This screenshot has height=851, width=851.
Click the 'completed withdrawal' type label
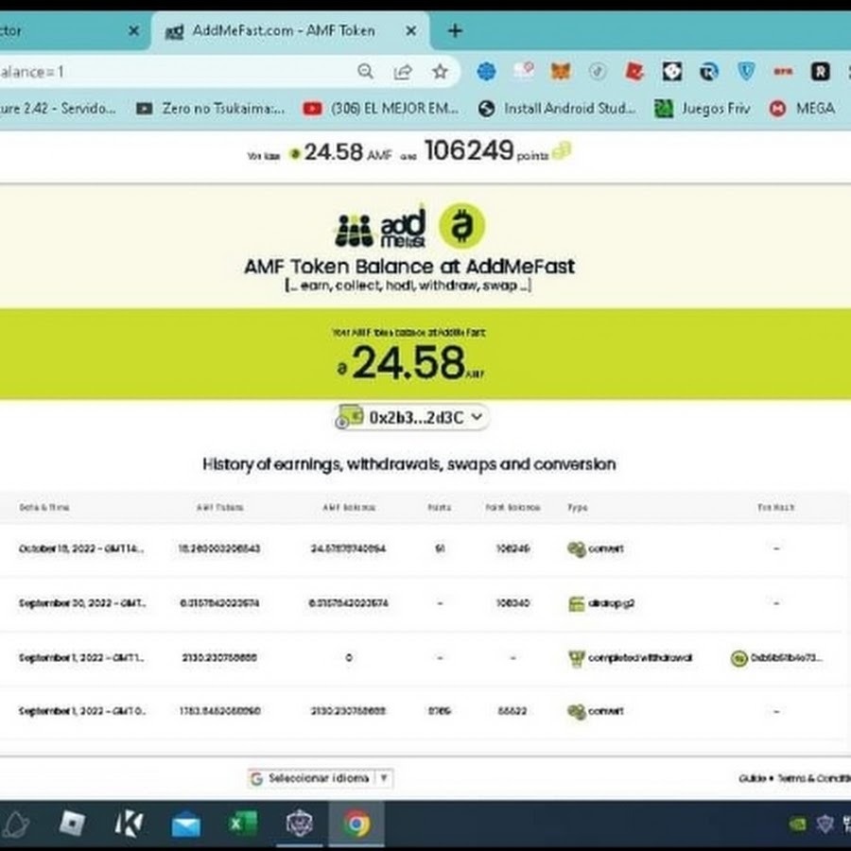click(640, 658)
